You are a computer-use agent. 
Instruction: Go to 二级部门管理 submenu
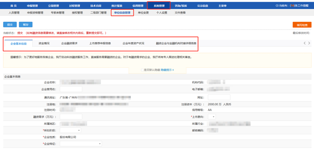point(98,13)
